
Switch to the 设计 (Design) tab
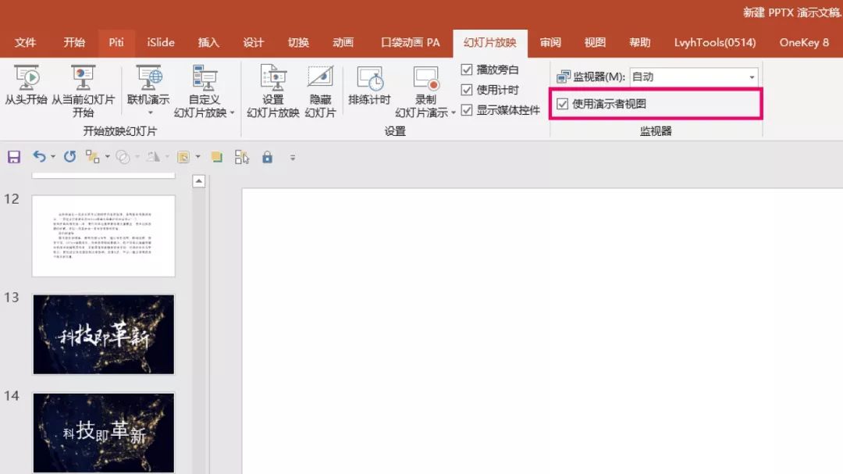253,42
